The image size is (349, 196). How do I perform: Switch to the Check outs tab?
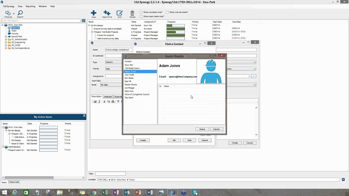pyautogui.click(x=14, y=182)
